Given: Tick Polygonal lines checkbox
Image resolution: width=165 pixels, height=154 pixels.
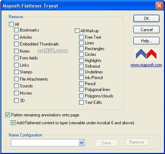Looking at the screenshot, I should pyautogui.click(x=81, y=89).
